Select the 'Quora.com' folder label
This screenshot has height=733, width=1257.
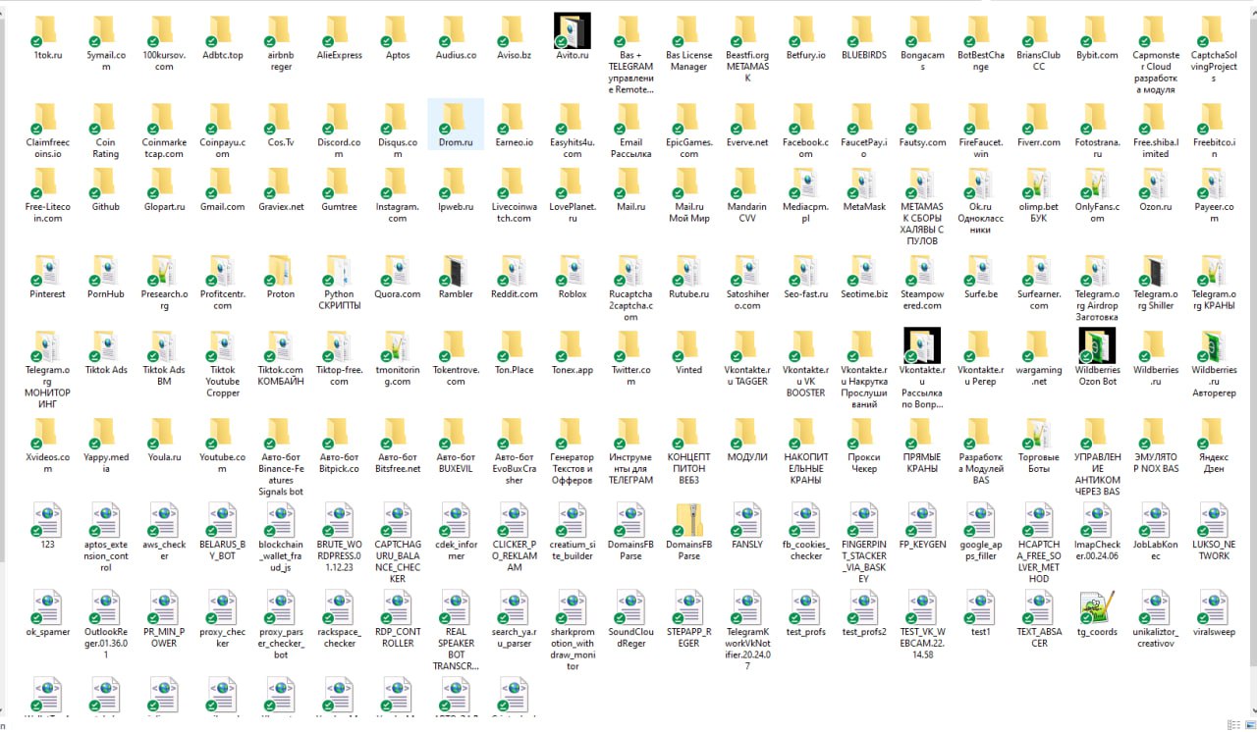tap(397, 294)
